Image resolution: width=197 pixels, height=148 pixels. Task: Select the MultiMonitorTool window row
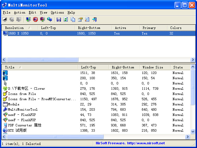(23, 109)
